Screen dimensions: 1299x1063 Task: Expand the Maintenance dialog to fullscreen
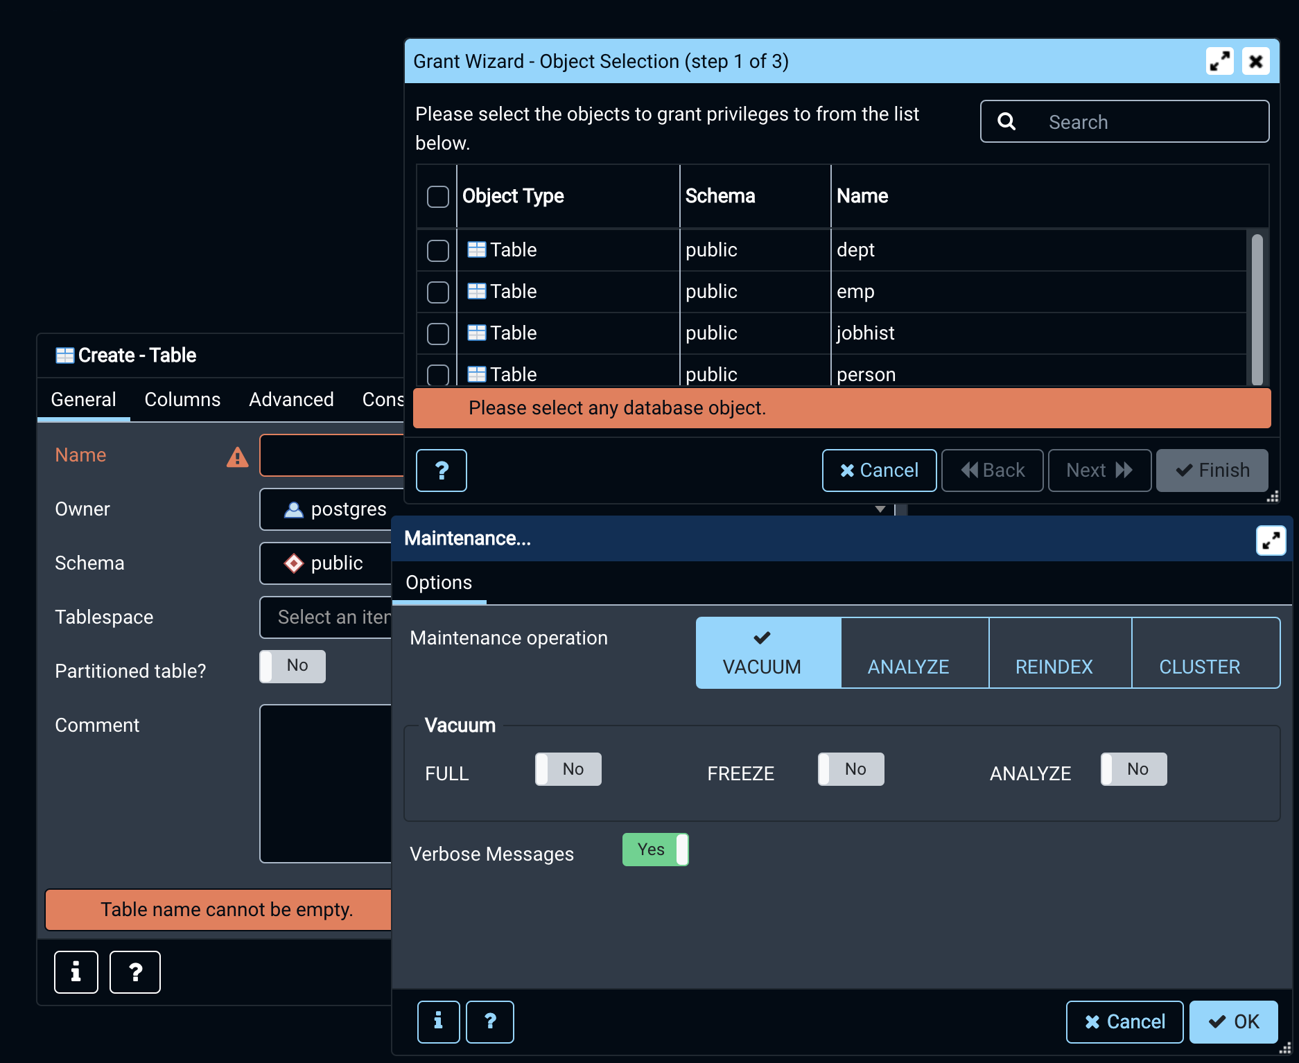point(1271,541)
